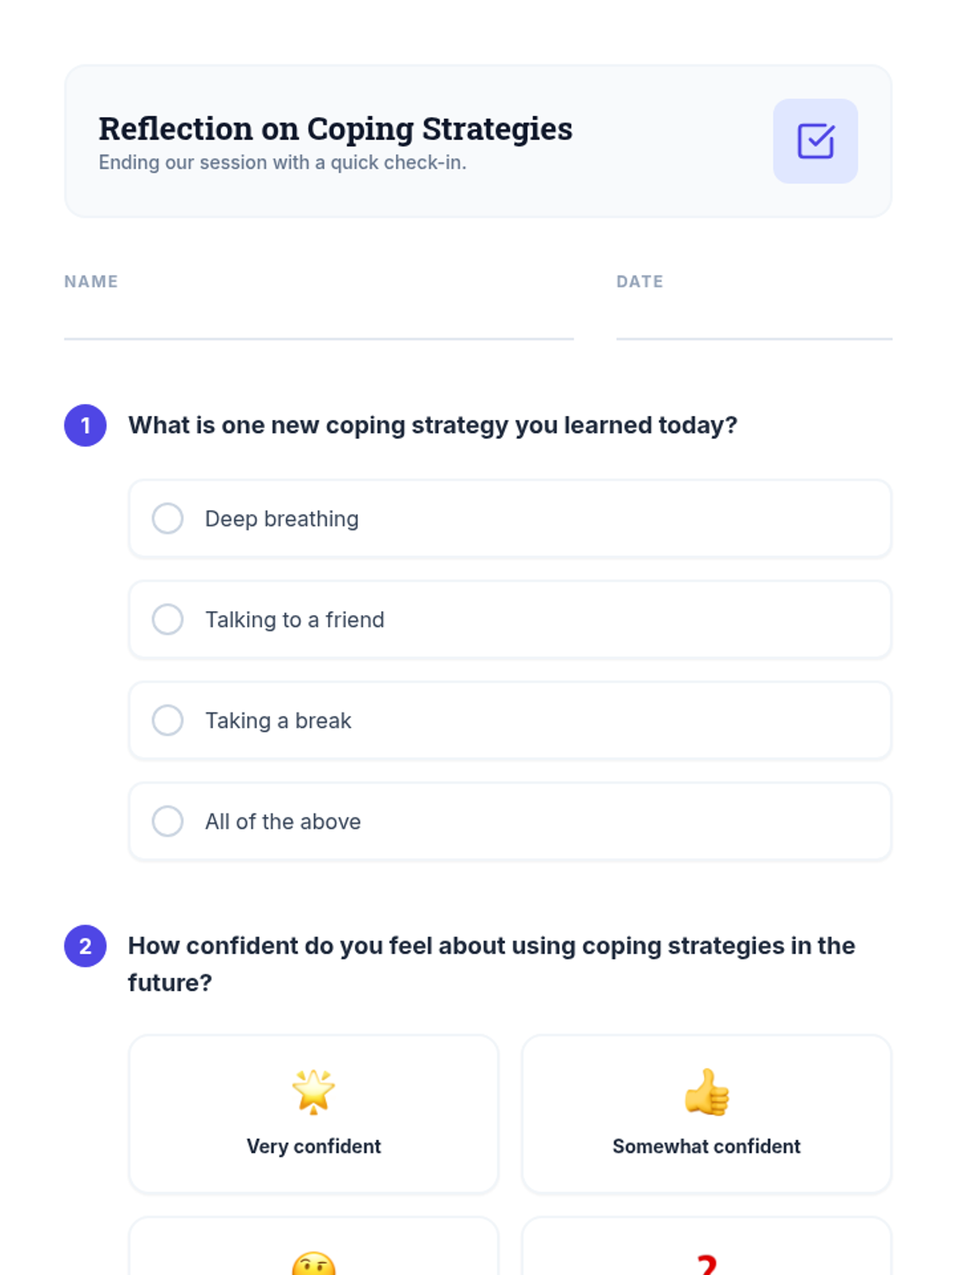Click the 'How confident do you feel' question
The width and height of the screenshot is (956, 1275).
(492, 946)
